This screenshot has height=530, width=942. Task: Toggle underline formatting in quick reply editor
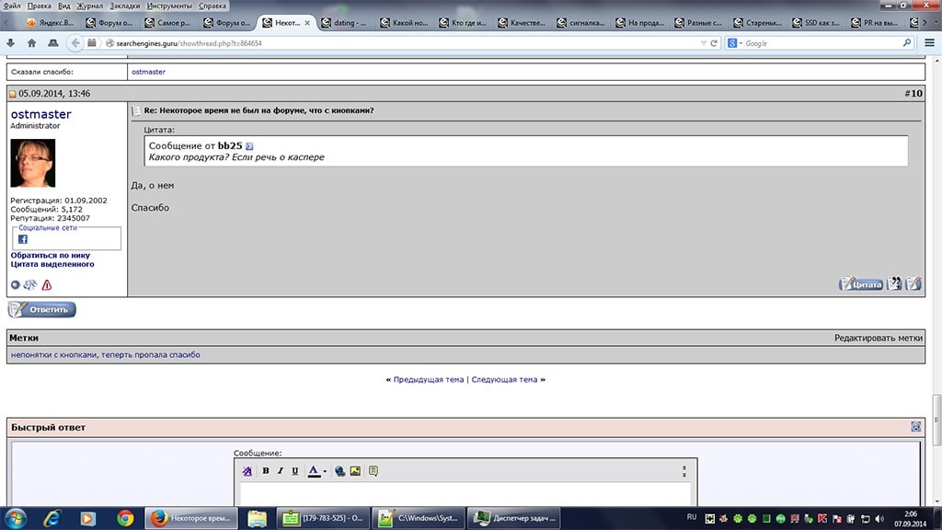(x=294, y=471)
